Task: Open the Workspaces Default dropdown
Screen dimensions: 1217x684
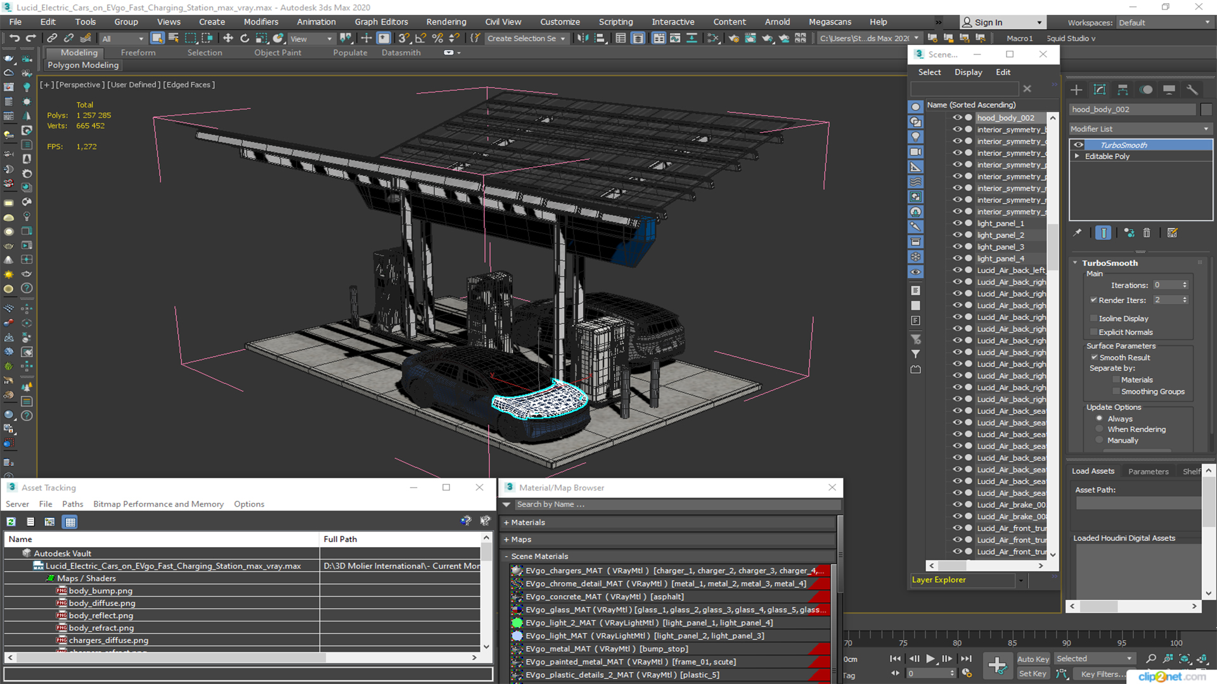Action: click(x=1165, y=23)
